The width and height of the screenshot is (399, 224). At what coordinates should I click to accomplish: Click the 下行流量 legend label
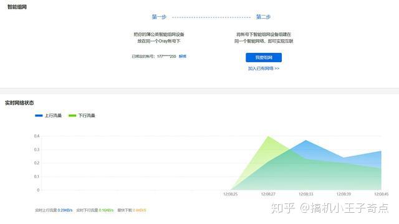pyautogui.click(x=87, y=116)
